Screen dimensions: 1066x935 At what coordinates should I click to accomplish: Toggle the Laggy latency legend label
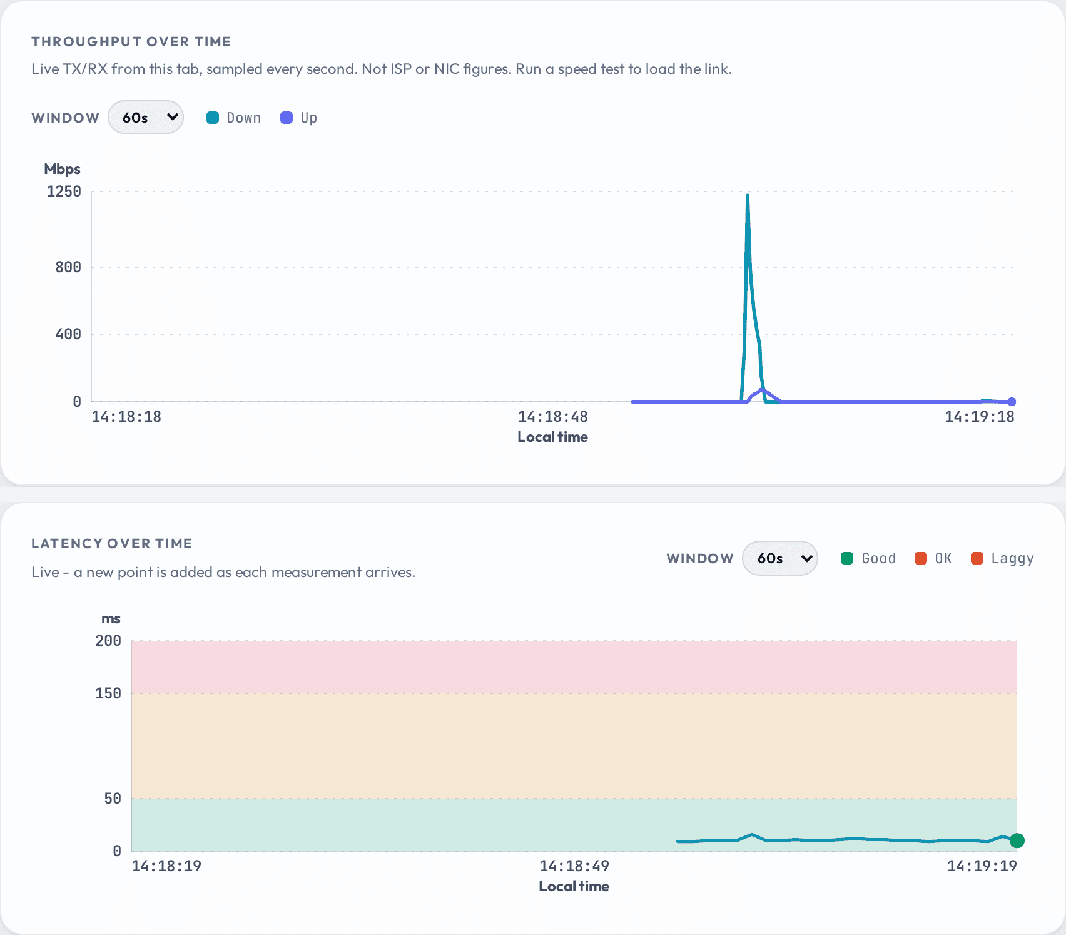click(1012, 558)
